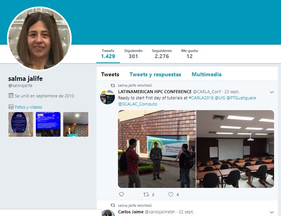Like the CARLA_Conf tweet with heart icon
This screenshot has height=216, width=281.
click(171, 194)
